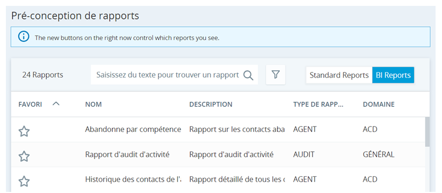The height and width of the screenshot is (193, 442).
Task: Sort by the NOM column header
Action: tap(93, 105)
